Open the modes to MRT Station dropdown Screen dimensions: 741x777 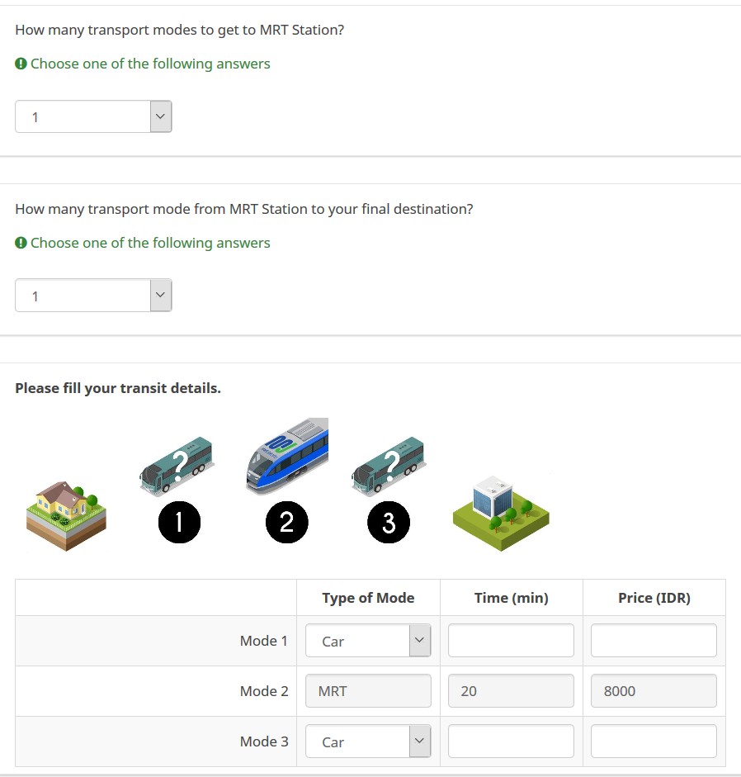[93, 117]
